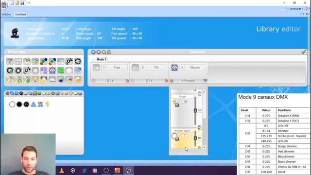Validate channels with the green check mark
This screenshot has height=175, width=311.
point(303,52)
